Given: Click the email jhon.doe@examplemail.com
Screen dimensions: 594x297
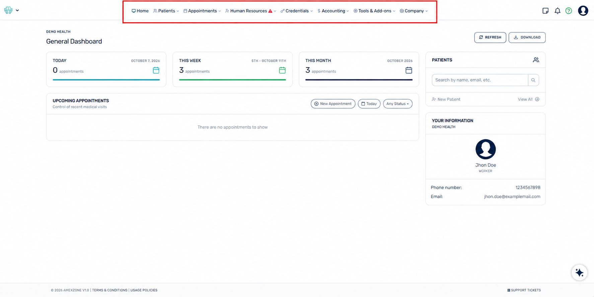Looking at the screenshot, I should (x=512, y=197).
